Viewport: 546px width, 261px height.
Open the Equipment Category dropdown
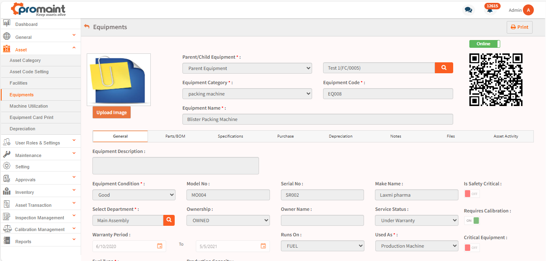click(247, 94)
